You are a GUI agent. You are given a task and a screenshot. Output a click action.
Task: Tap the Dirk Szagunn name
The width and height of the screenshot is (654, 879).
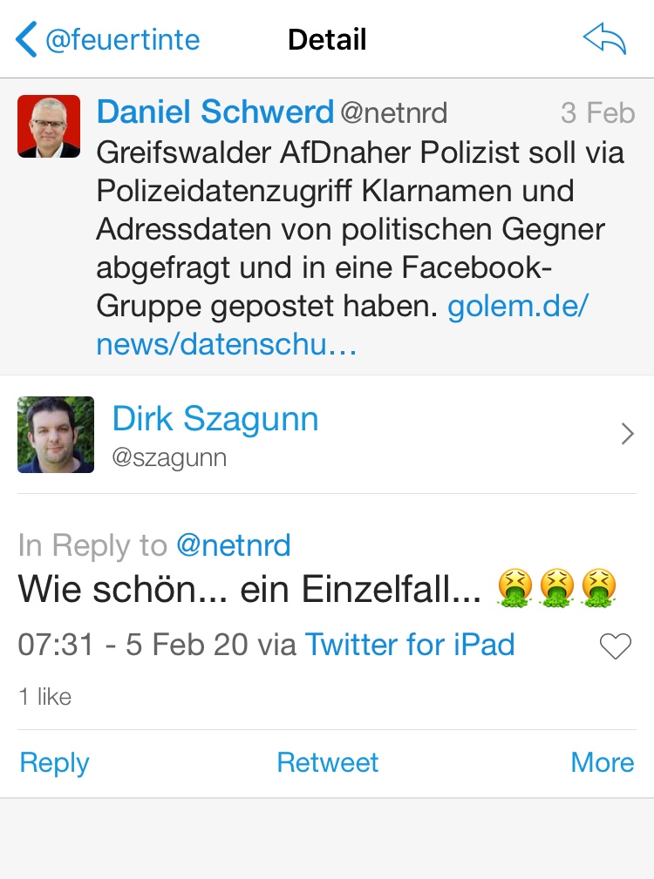[x=215, y=420]
